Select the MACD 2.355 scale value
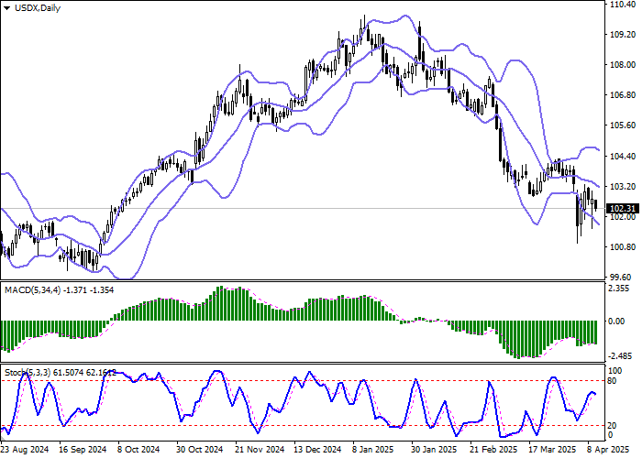The height and width of the screenshot is (458, 642). point(621,287)
